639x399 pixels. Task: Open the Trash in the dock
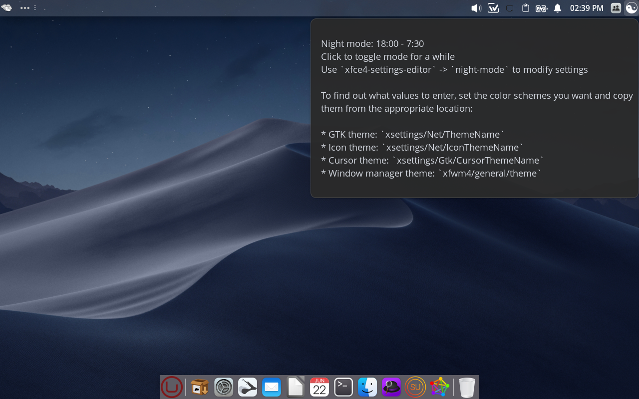467,387
